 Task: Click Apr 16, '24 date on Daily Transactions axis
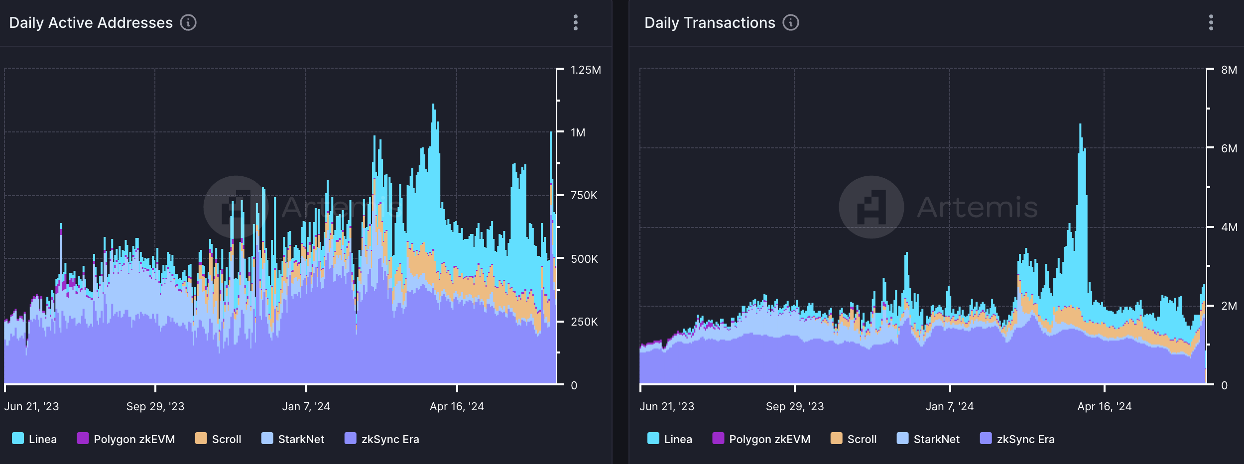click(1105, 406)
